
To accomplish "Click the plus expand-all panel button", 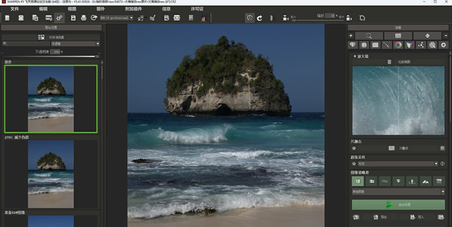I will [351, 36].
